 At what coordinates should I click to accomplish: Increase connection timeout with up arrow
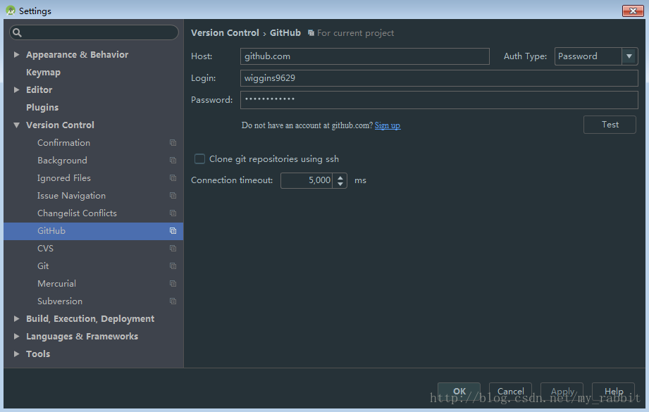coord(340,177)
